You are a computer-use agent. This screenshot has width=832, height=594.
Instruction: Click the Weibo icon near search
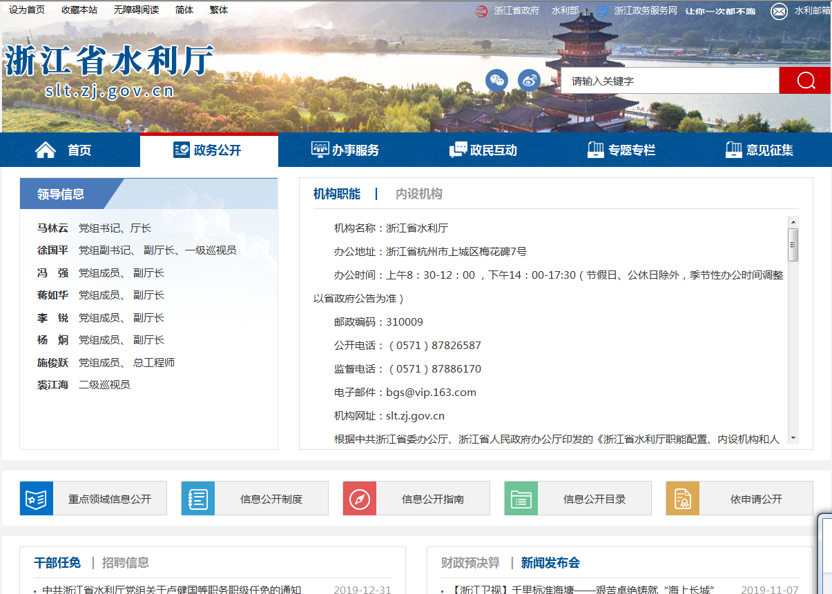529,81
